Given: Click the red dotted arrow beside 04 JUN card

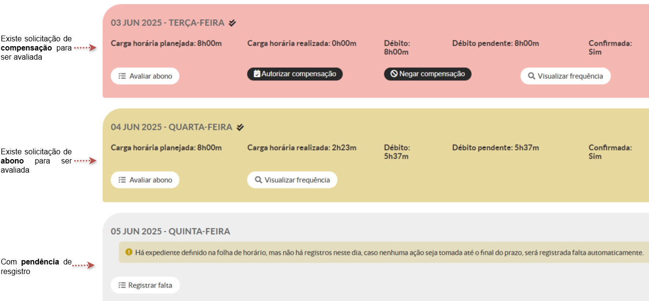Looking at the screenshot, I should pyautogui.click(x=86, y=161).
